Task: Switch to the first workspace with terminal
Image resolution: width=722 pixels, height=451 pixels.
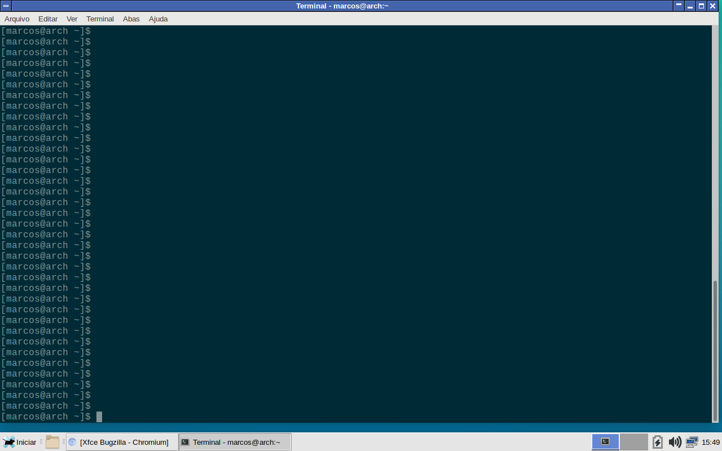Action: pyautogui.click(x=605, y=441)
